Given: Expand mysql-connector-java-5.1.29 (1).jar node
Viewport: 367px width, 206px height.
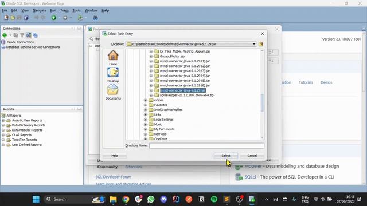Looking at the screenshot, I should (x=151, y=61).
